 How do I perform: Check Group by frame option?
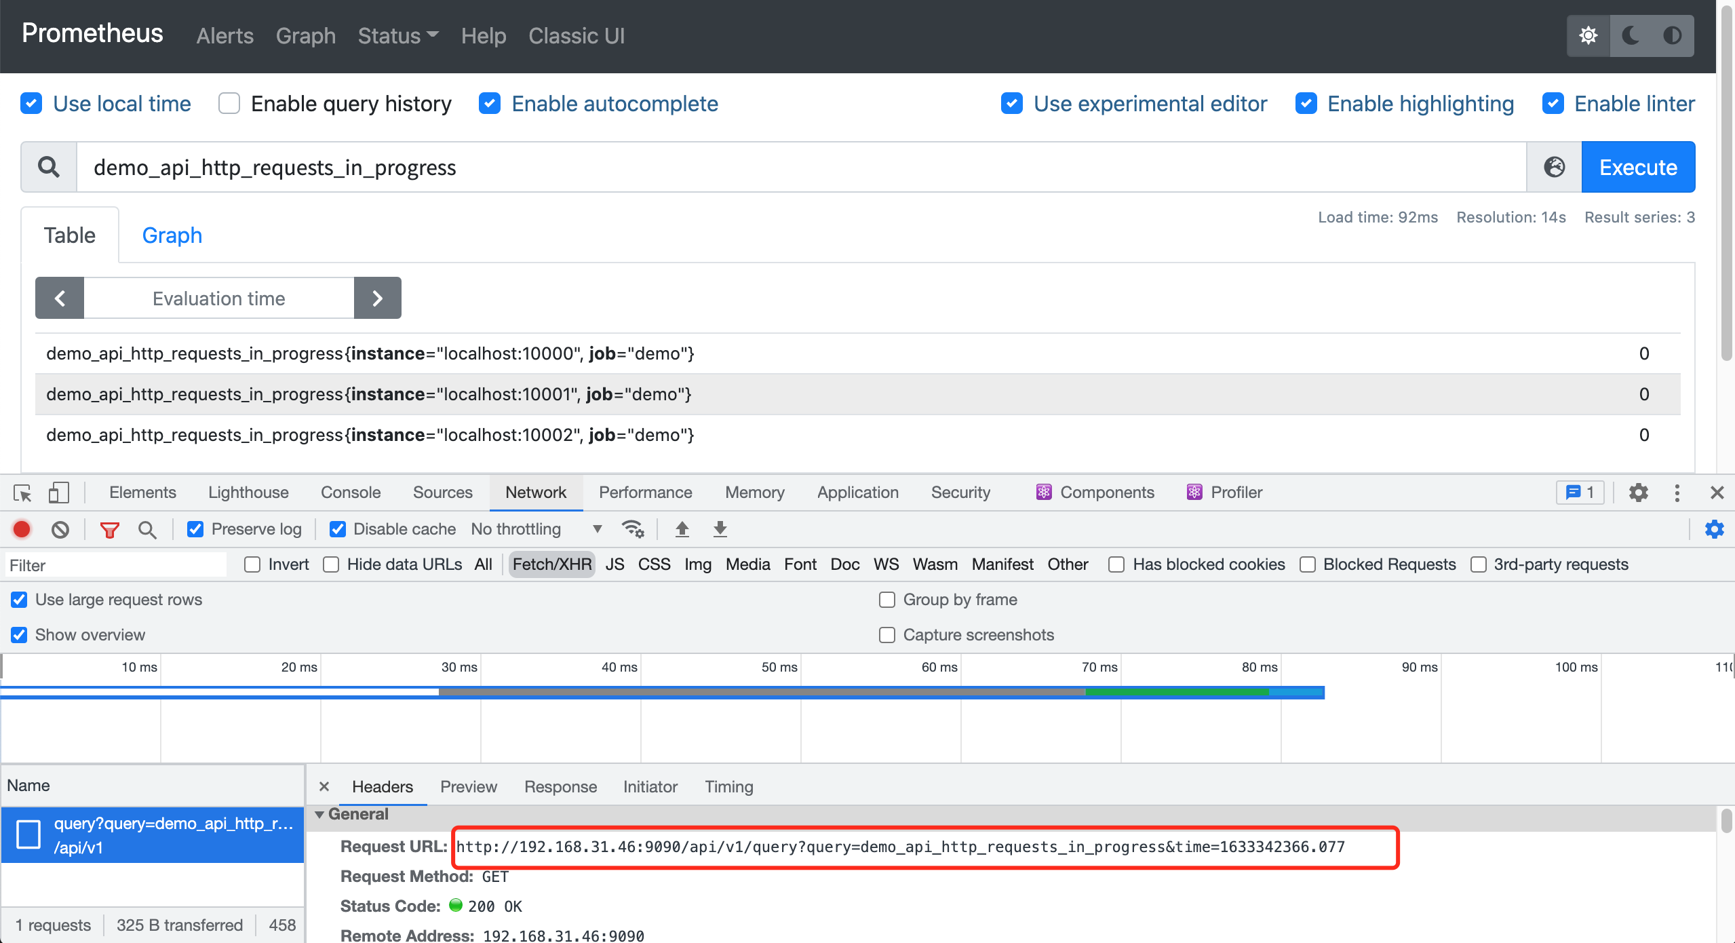click(x=887, y=600)
